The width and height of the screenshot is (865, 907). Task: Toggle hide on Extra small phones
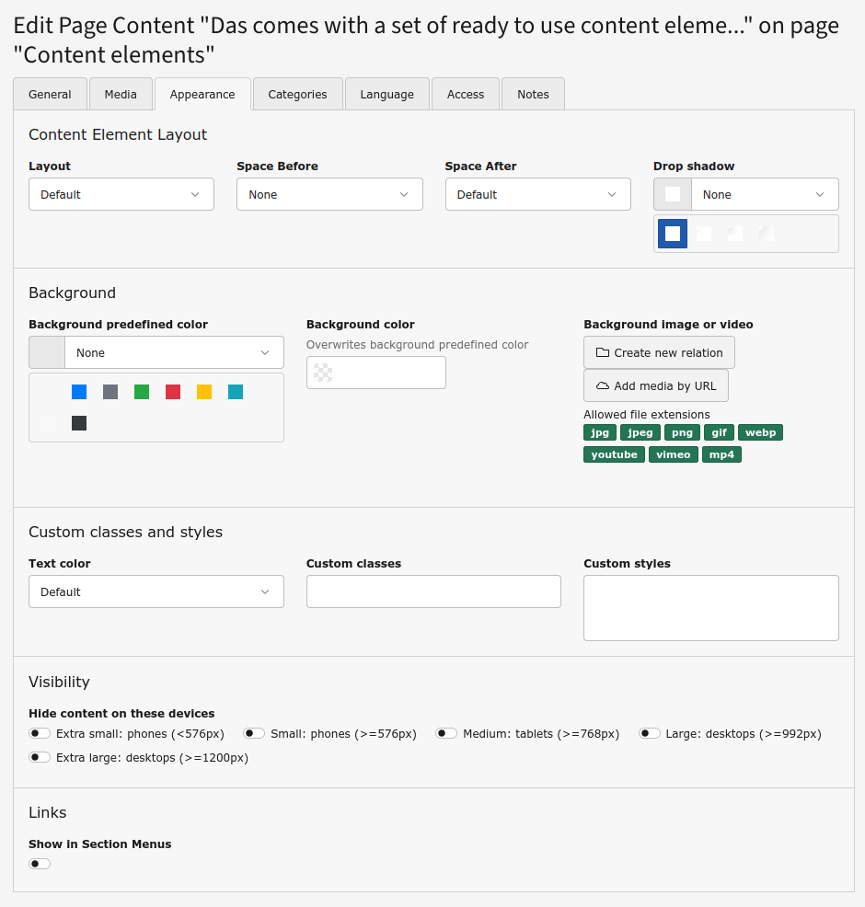coord(40,734)
